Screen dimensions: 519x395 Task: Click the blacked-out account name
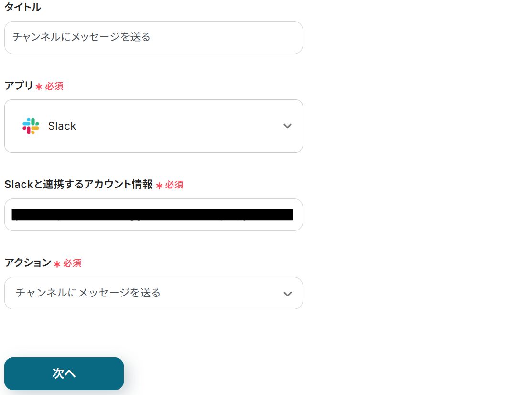(x=153, y=215)
